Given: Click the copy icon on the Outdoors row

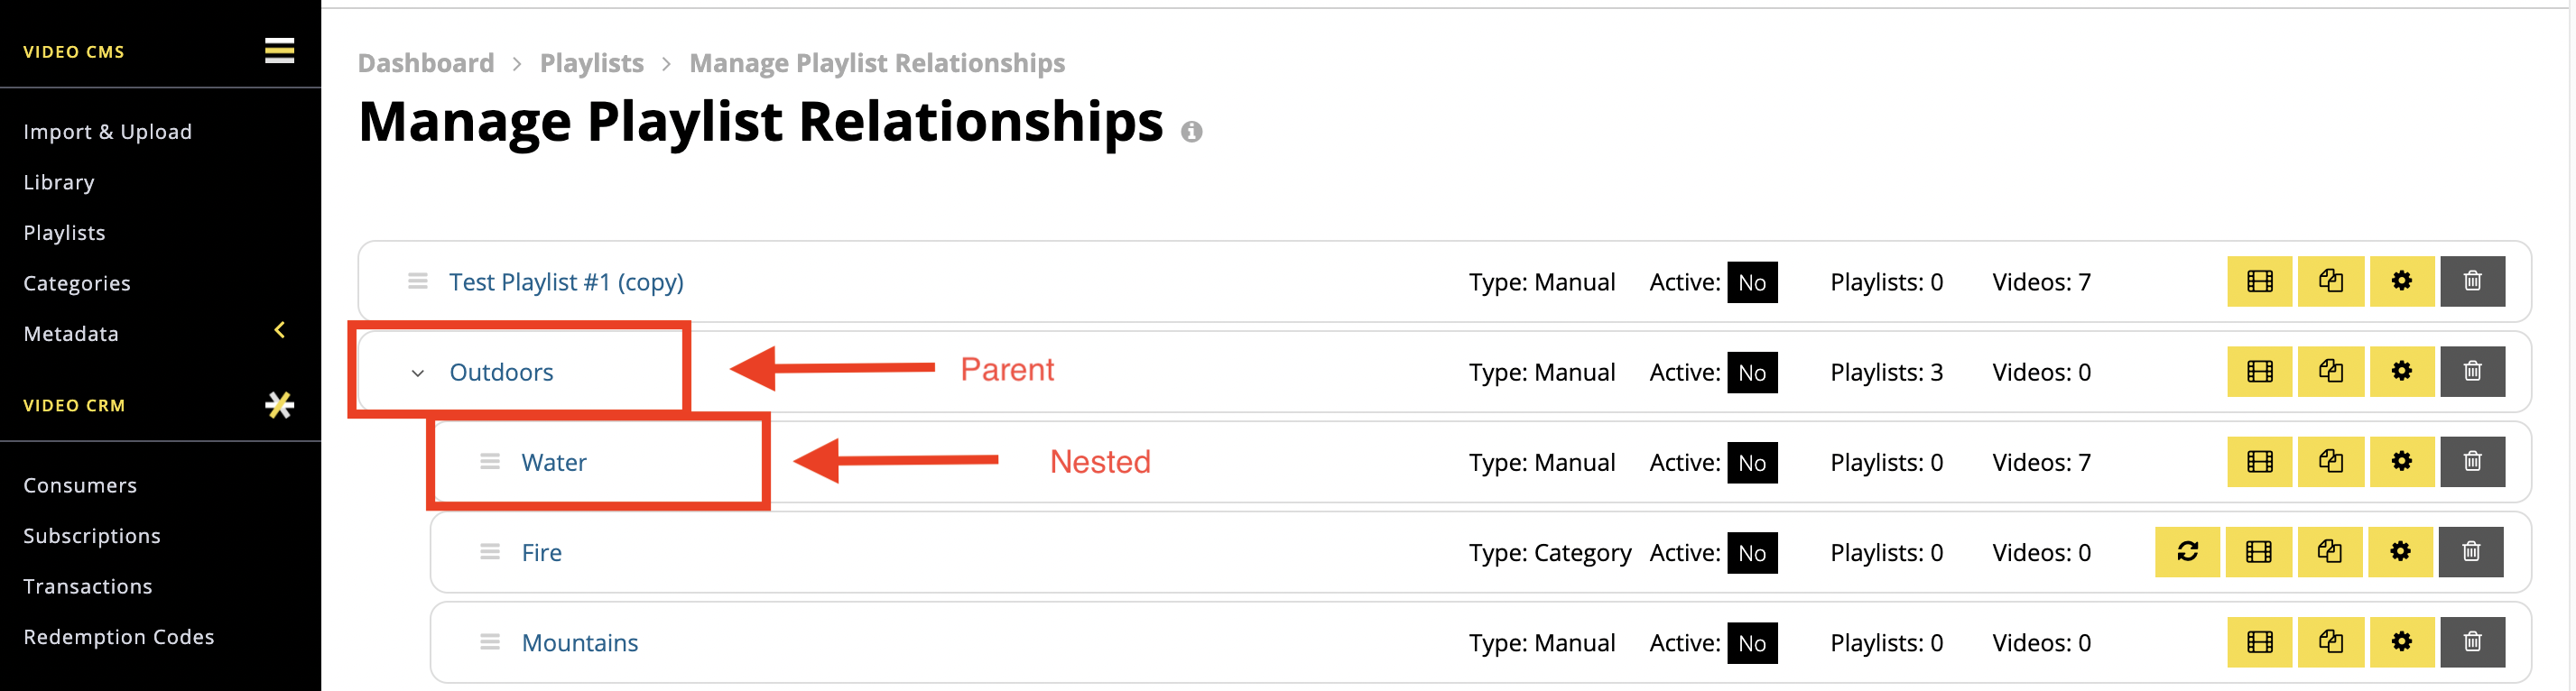Looking at the screenshot, I should point(2330,371).
